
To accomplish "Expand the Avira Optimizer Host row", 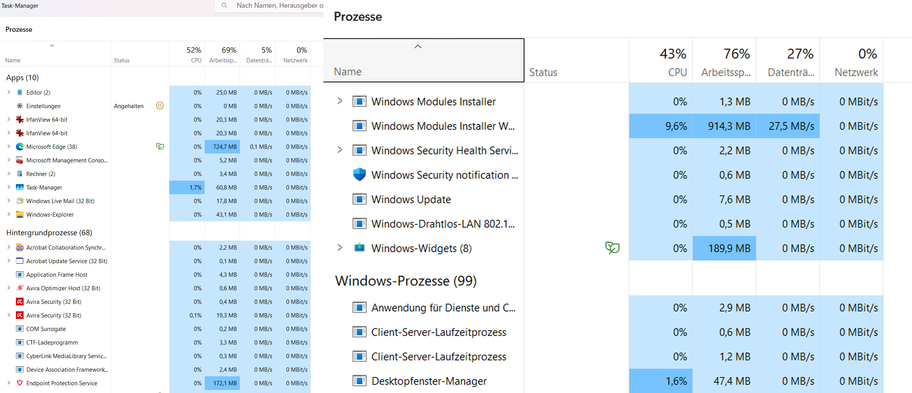I will [x=9, y=288].
